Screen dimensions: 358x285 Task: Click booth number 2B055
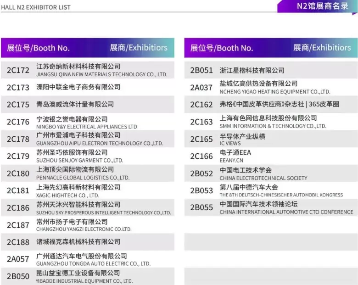click(201, 207)
